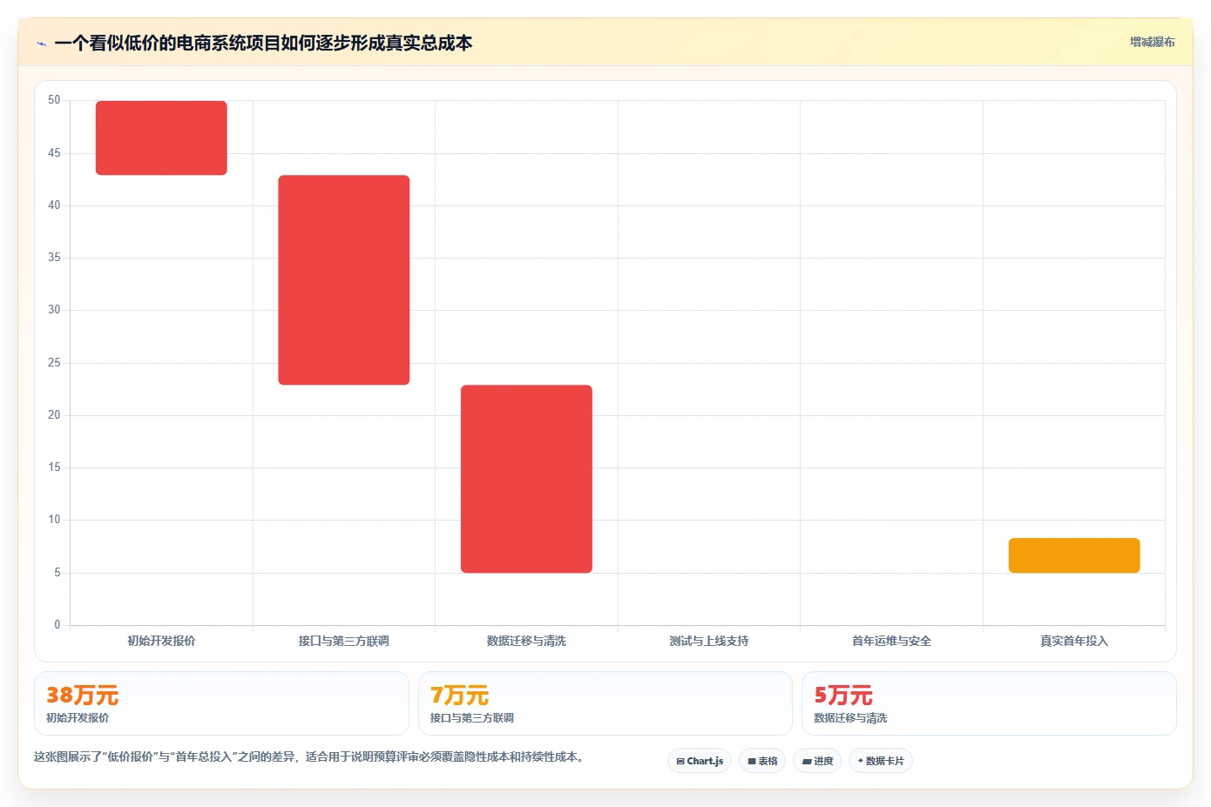The image size is (1211, 807).
Task: Click the red bar for 数据迁移与清洗
Action: [x=526, y=479]
